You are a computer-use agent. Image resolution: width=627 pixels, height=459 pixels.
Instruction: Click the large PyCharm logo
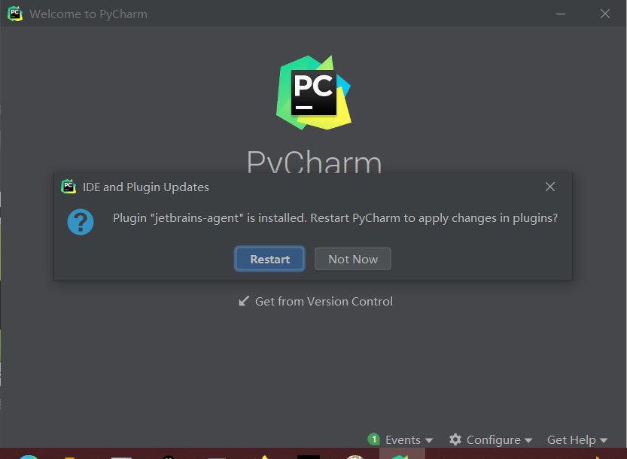[x=314, y=93]
